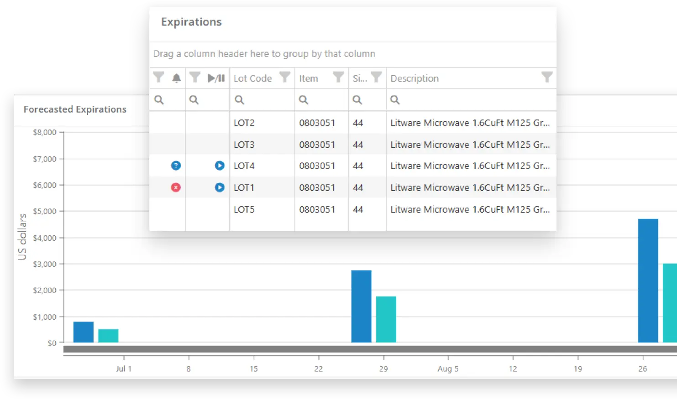Click the bell alert column header icon

click(x=176, y=78)
